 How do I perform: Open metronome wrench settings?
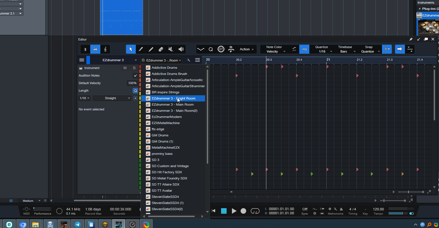pos(335,209)
